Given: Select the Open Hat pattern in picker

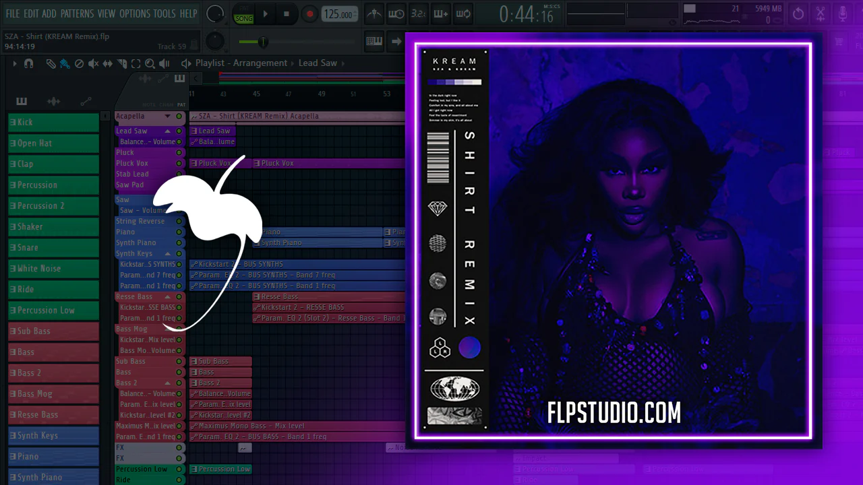Looking at the screenshot, I should click(x=53, y=143).
